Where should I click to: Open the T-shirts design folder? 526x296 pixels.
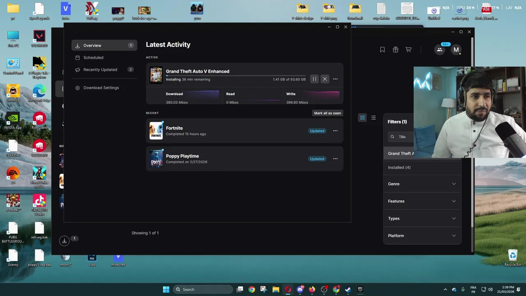[302, 11]
